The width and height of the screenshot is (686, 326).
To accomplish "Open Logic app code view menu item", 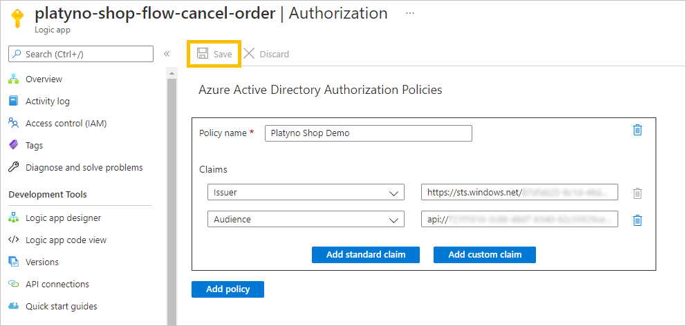I will click(x=66, y=240).
